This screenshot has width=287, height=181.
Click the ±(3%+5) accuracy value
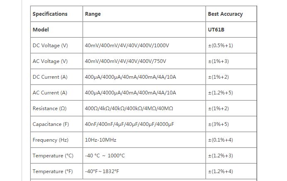(x=218, y=124)
